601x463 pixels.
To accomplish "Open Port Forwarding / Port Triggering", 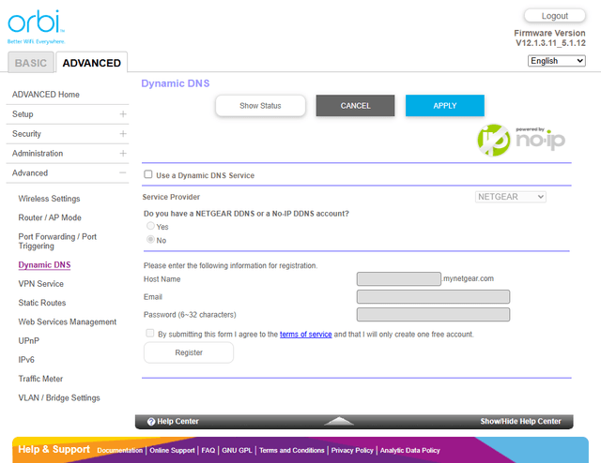I will (57, 241).
